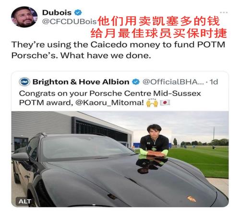The image size is (240, 211).
Task: Click the verified badge next to Dubois
Action: [78, 12]
